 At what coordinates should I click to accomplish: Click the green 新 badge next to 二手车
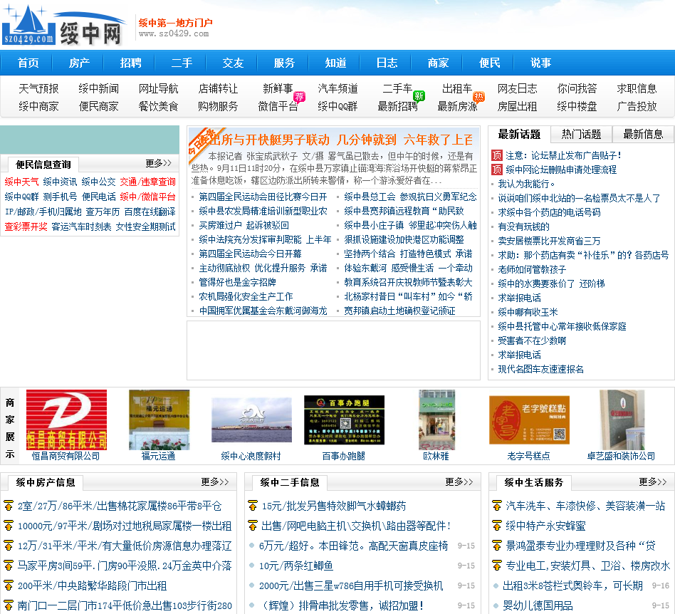coord(419,96)
